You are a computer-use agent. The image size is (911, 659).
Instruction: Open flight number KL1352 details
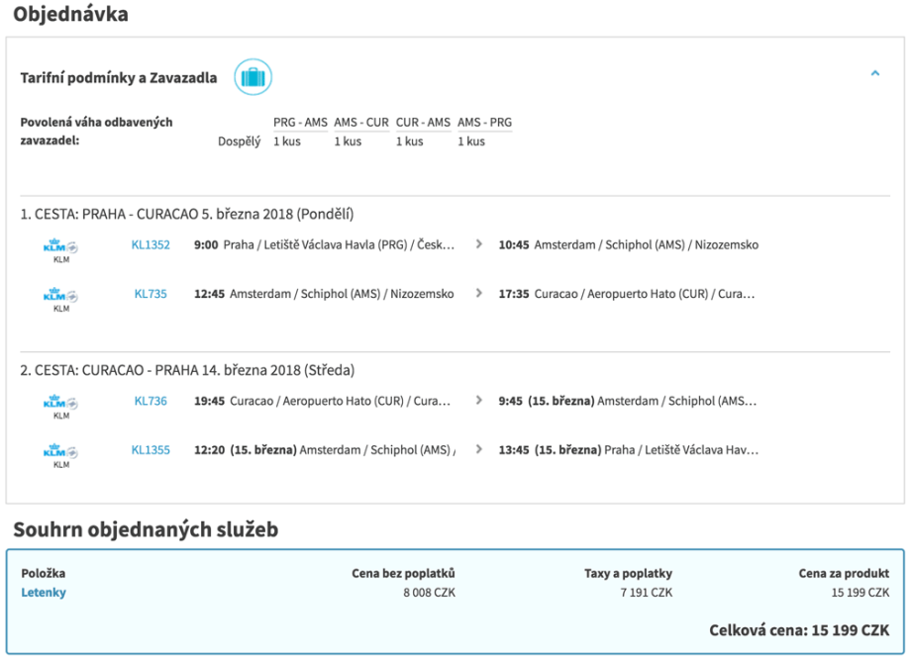(151, 245)
